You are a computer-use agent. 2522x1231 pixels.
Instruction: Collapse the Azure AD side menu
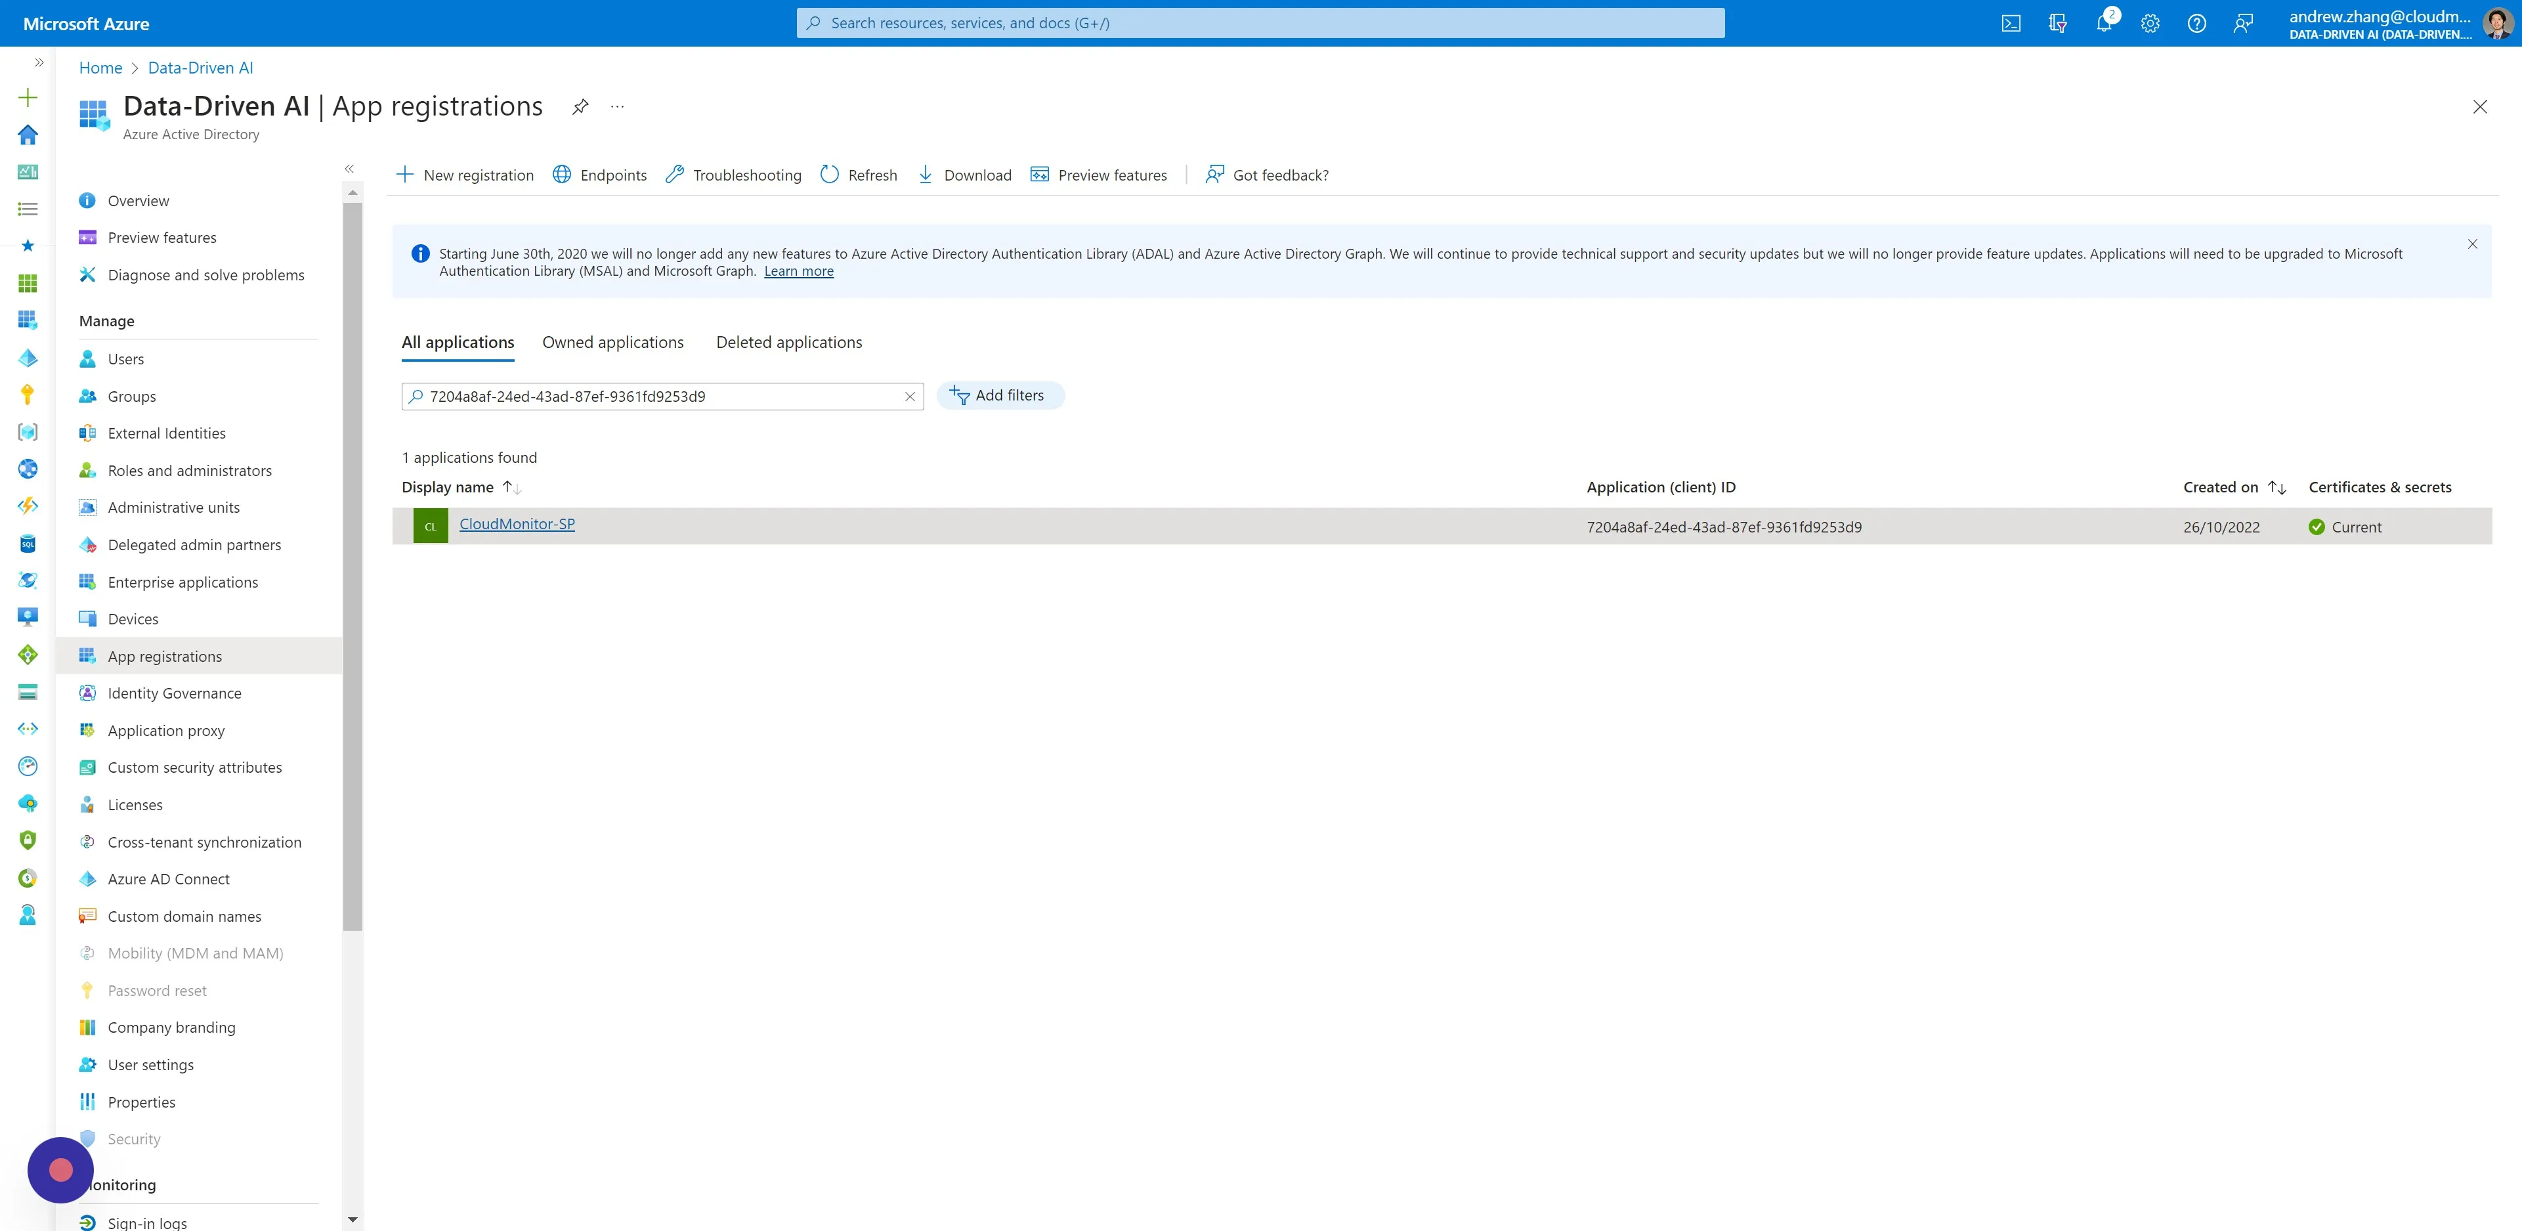click(349, 169)
